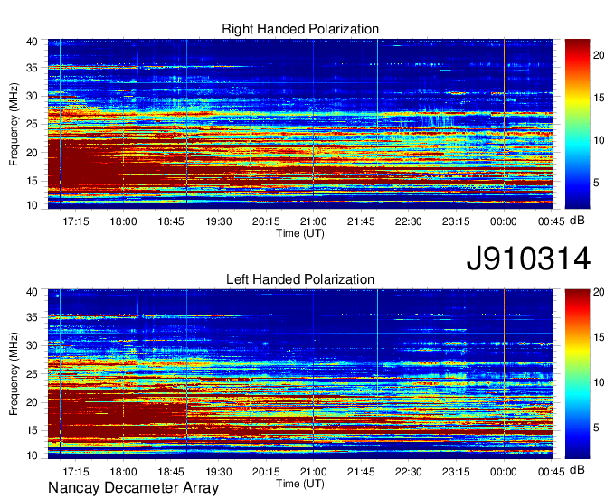
Task: Click 18:00 tick under Right Handed plot
Action: click(123, 221)
